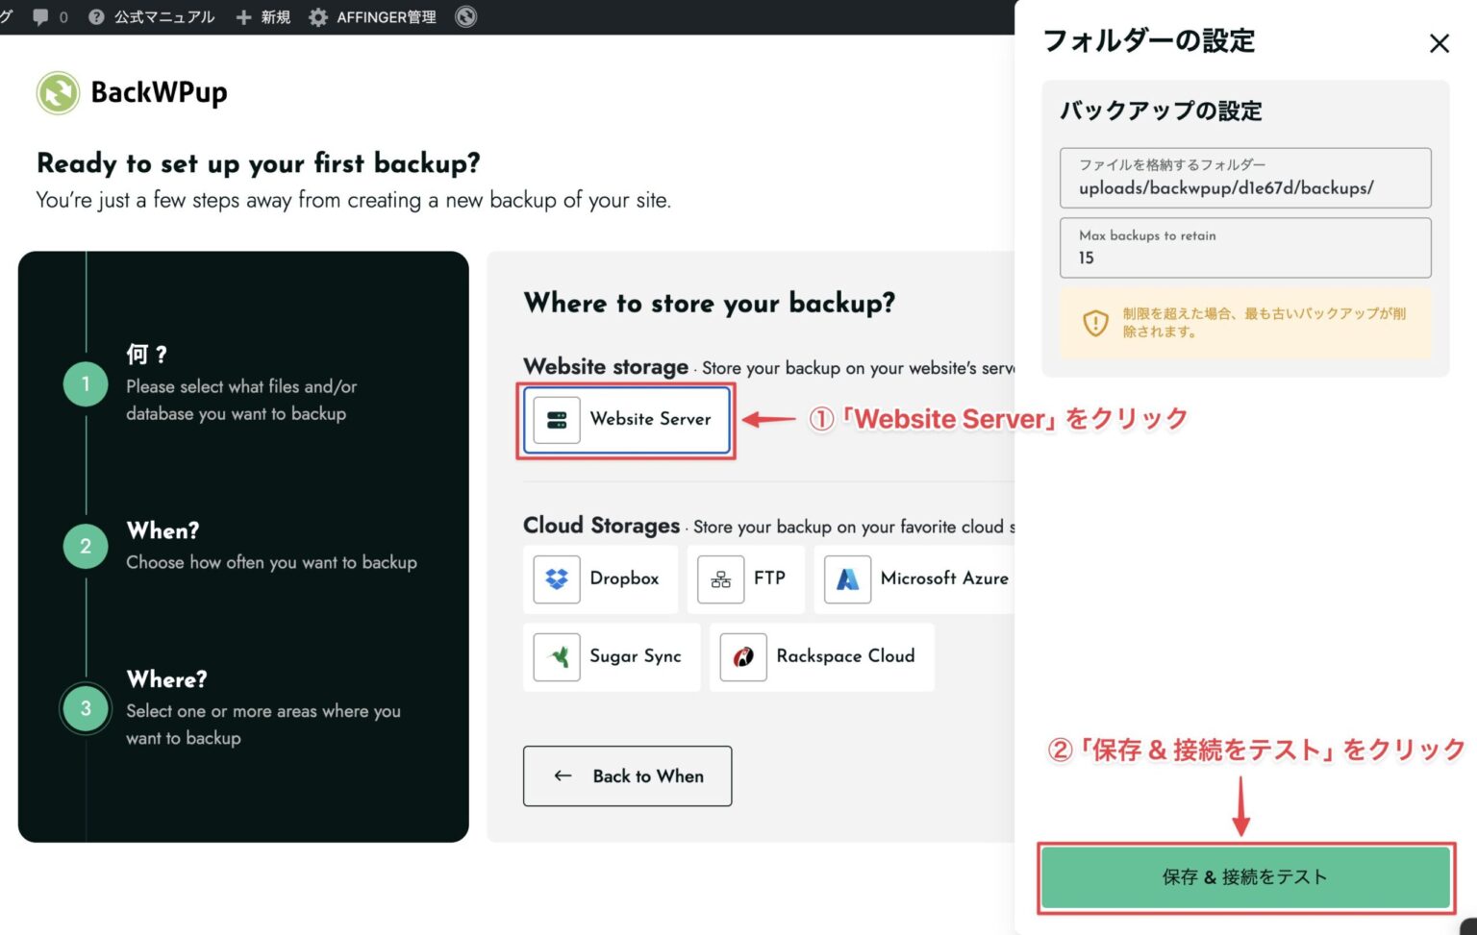The width and height of the screenshot is (1477, 935).
Task: Select Microsoft Azure cloud storage
Action: (x=918, y=578)
